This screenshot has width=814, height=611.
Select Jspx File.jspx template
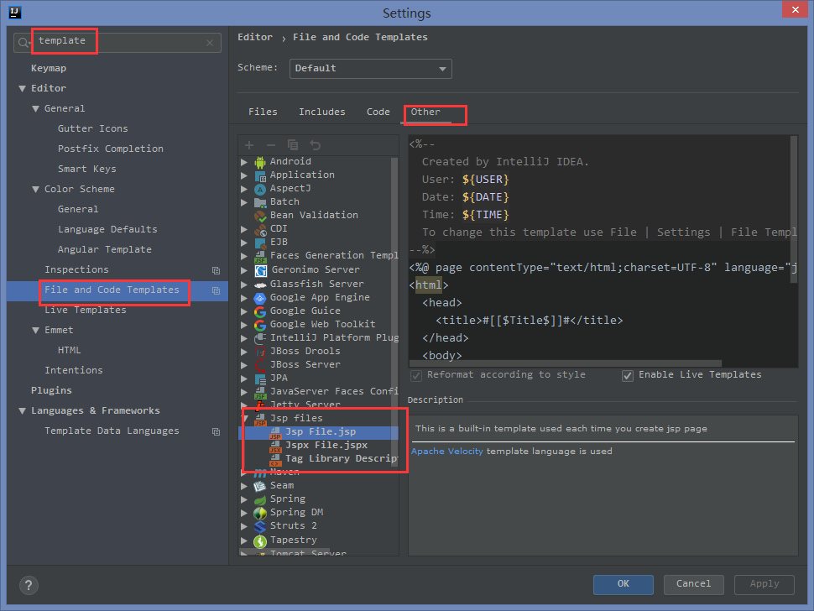(326, 446)
